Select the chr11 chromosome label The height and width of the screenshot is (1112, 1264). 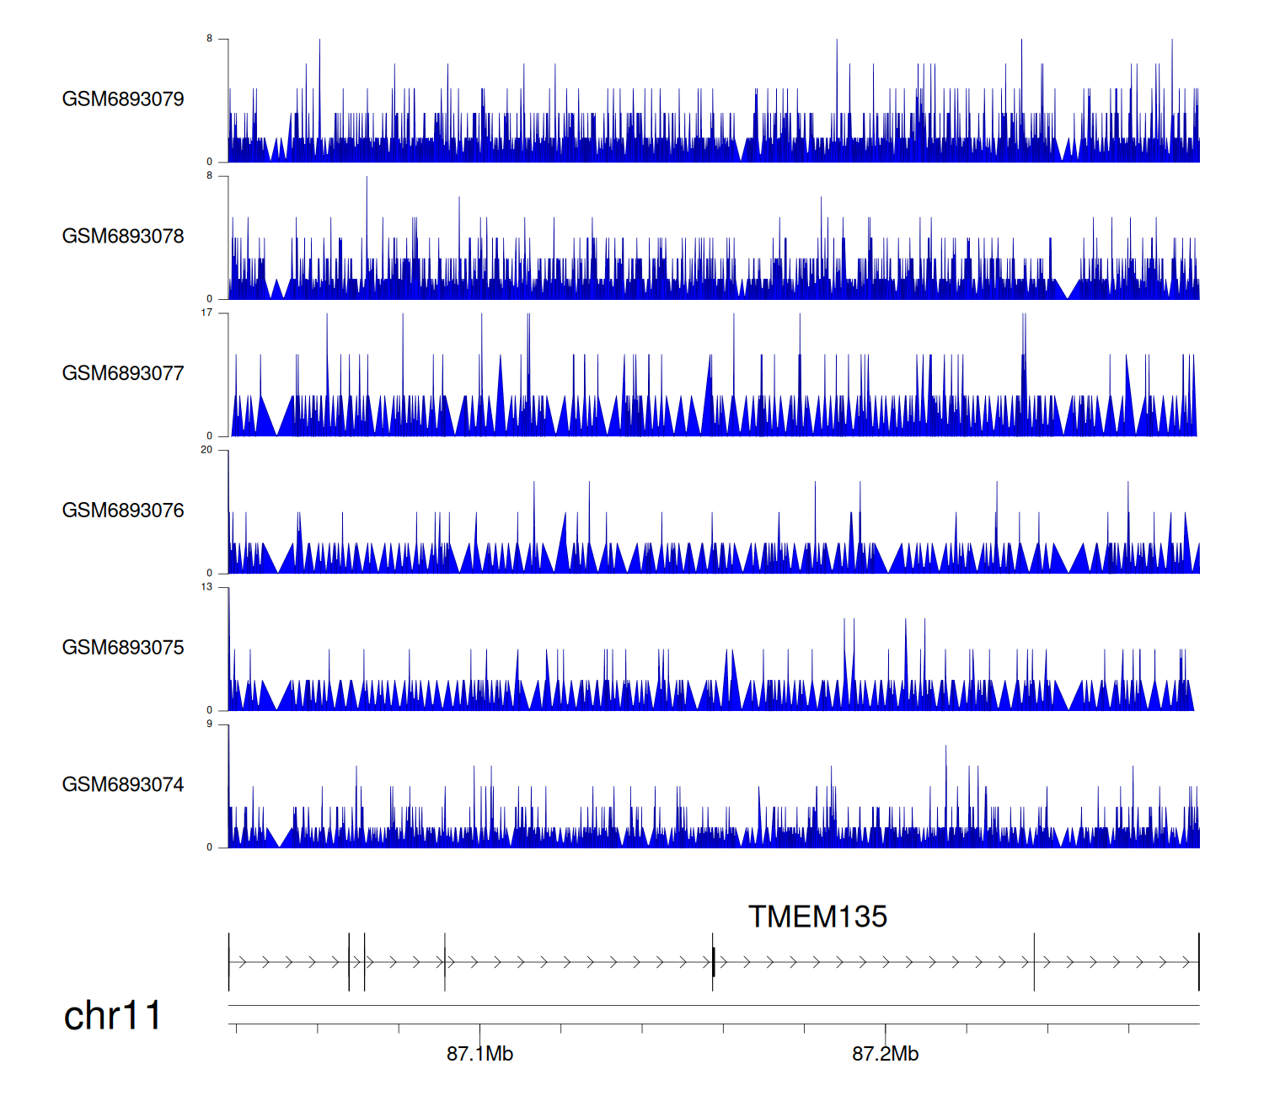pos(112,1015)
